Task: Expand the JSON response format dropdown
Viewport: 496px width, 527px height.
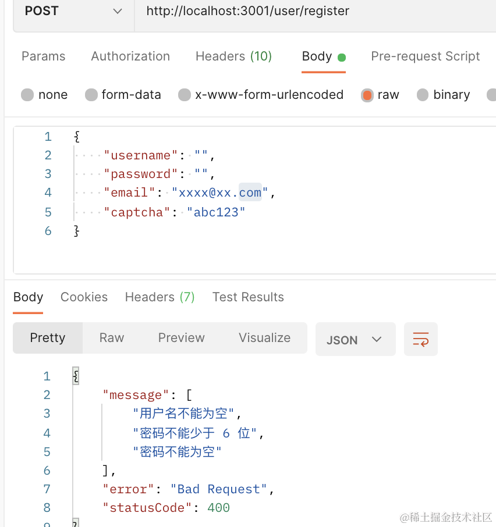Action: (x=355, y=340)
